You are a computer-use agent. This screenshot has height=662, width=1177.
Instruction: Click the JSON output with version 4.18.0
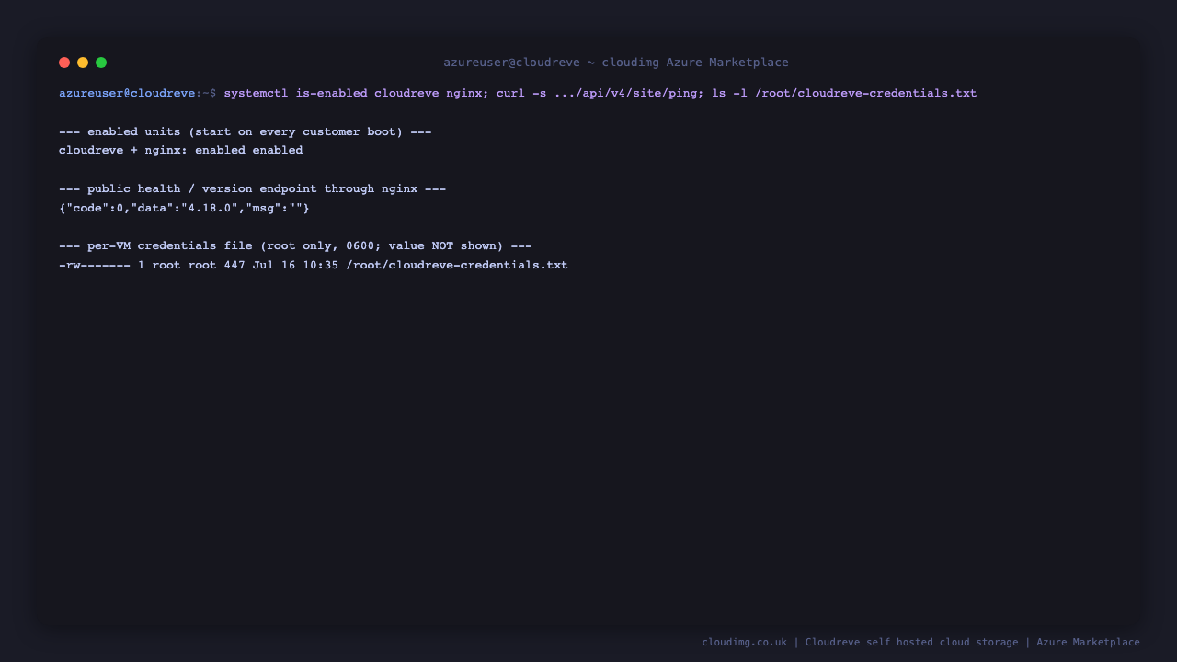point(185,208)
